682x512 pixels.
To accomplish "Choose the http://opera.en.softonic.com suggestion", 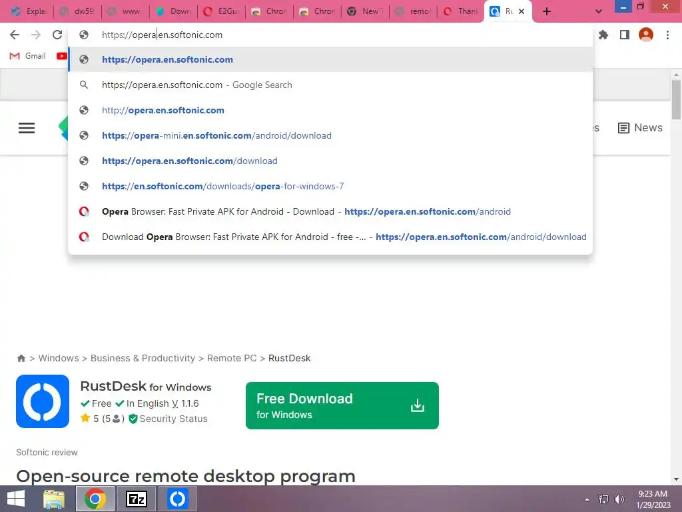I will [x=330, y=110].
